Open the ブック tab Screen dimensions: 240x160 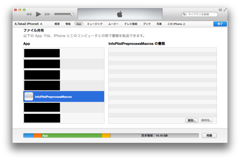(x=147, y=24)
